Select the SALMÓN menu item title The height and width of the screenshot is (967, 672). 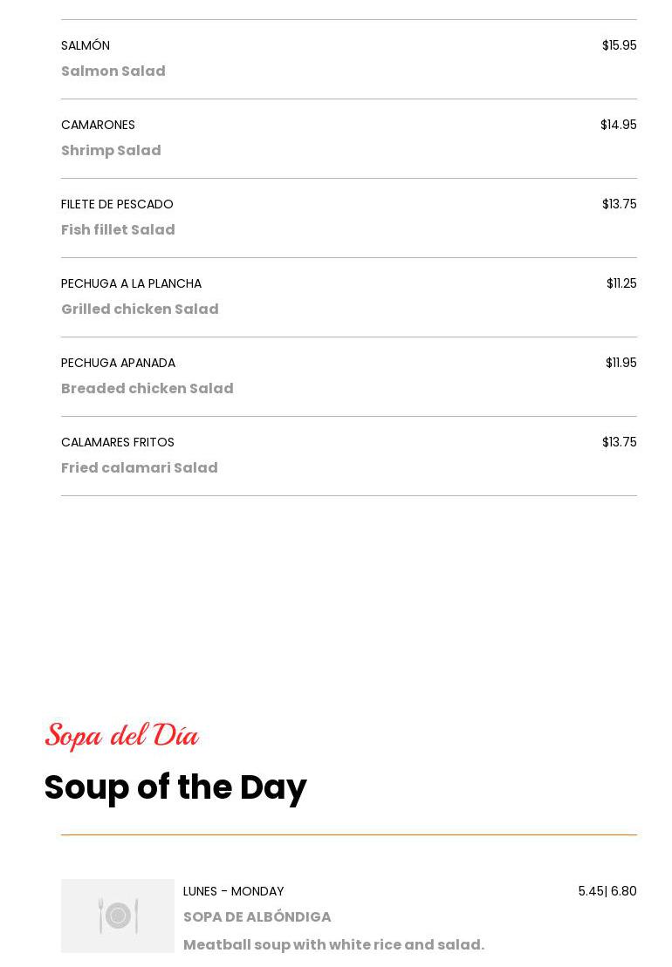point(86,45)
